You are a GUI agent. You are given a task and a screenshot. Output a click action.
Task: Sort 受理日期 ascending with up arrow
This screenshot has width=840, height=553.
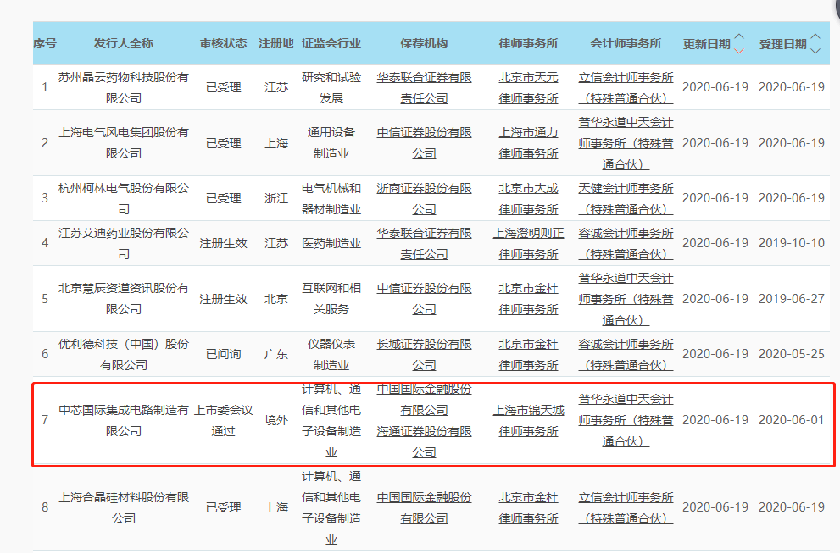(815, 37)
